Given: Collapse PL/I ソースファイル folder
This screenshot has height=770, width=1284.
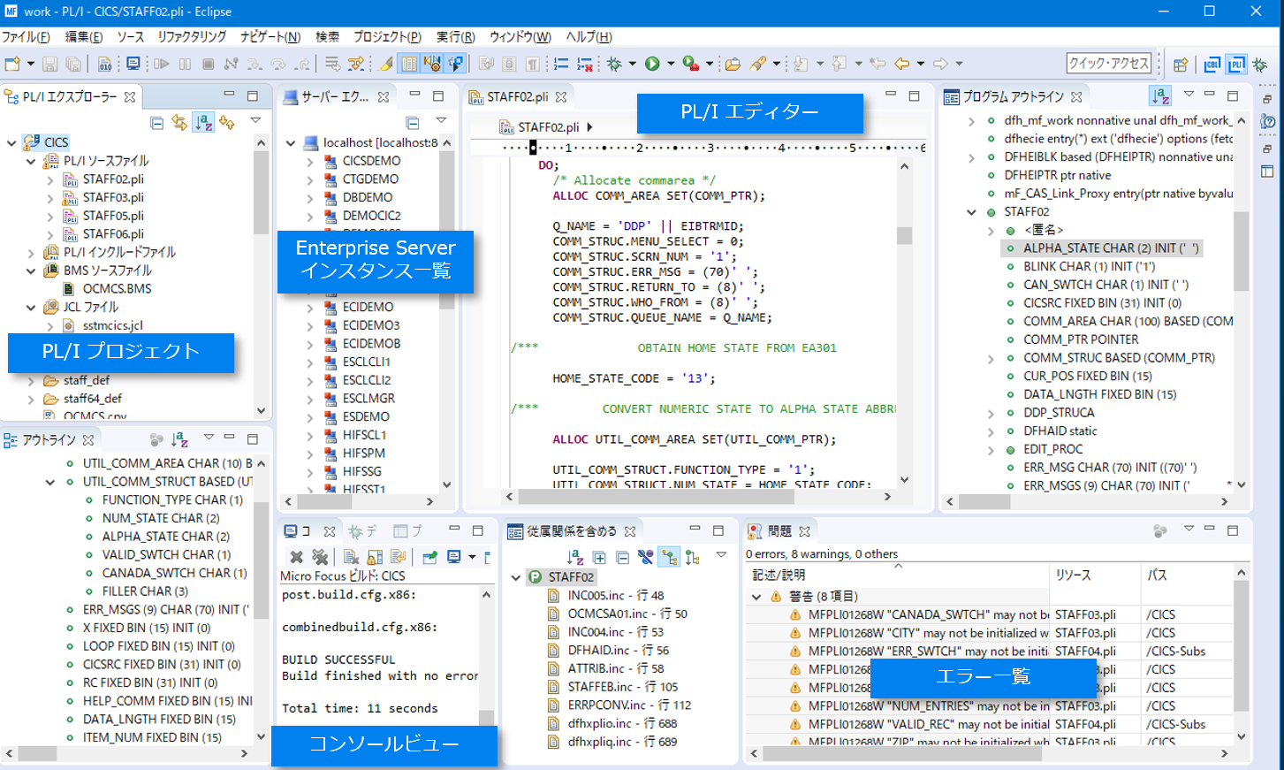Looking at the screenshot, I should pyautogui.click(x=31, y=161).
